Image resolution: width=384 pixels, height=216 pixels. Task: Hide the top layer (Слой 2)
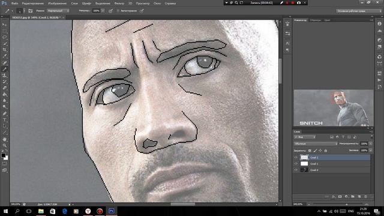[296, 157]
